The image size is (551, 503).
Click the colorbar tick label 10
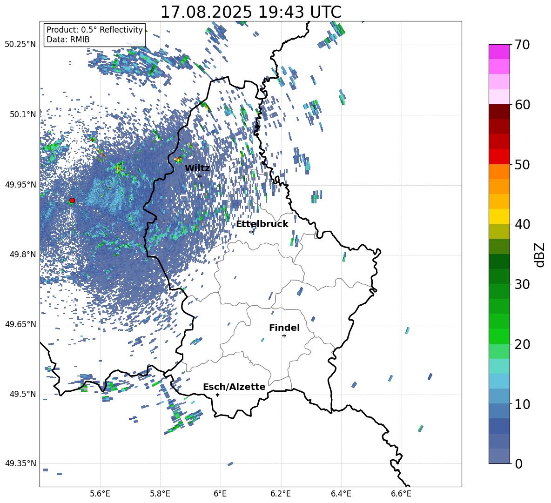pos(522,404)
